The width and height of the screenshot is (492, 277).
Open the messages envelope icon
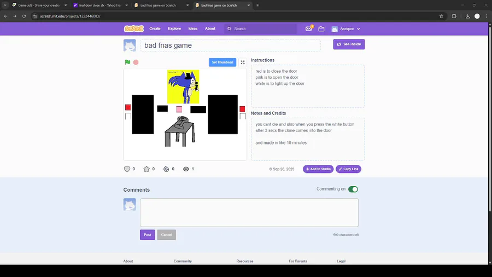[x=309, y=28]
